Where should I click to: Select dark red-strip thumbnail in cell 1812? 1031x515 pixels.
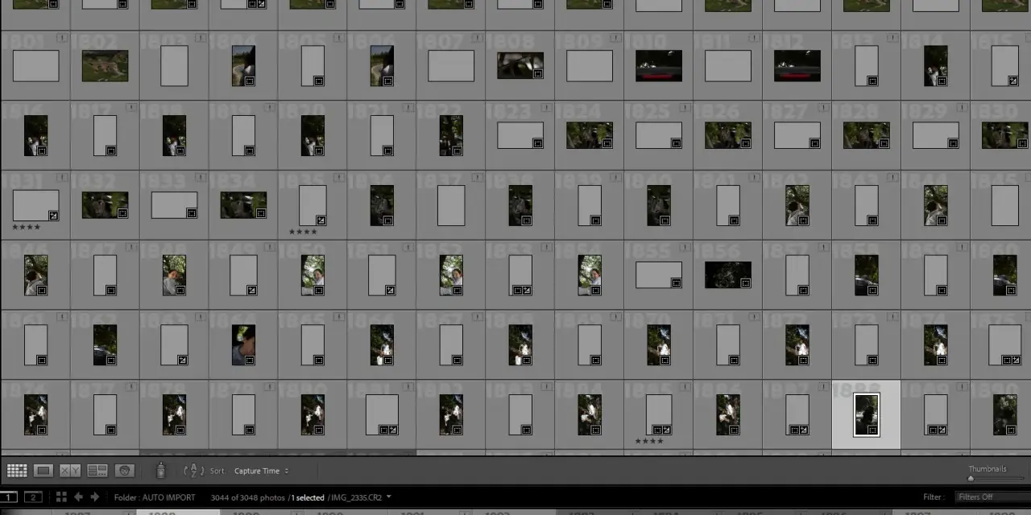coord(797,66)
